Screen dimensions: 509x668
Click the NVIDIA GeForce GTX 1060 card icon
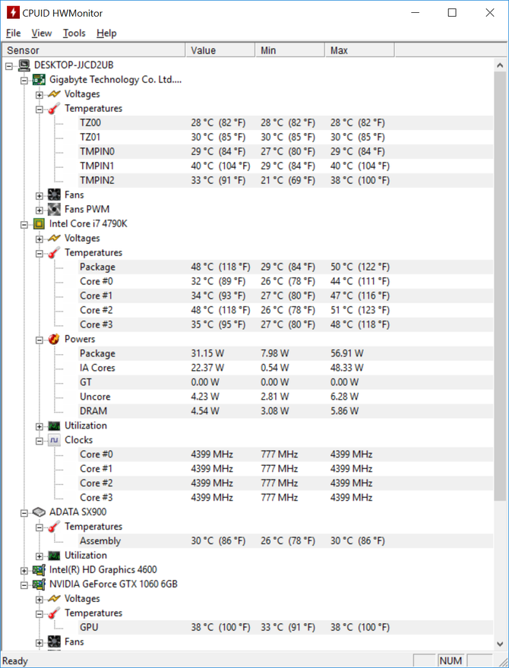[40, 584]
